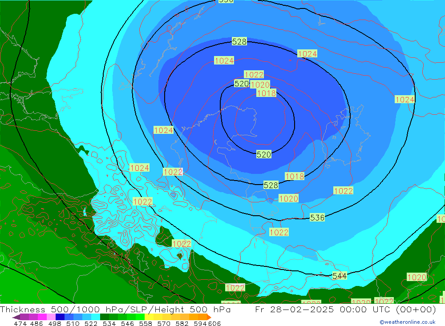The height and width of the screenshot is (326, 445).
Task: Click the 1024 pressure label at far right edge
Action: pos(405,100)
